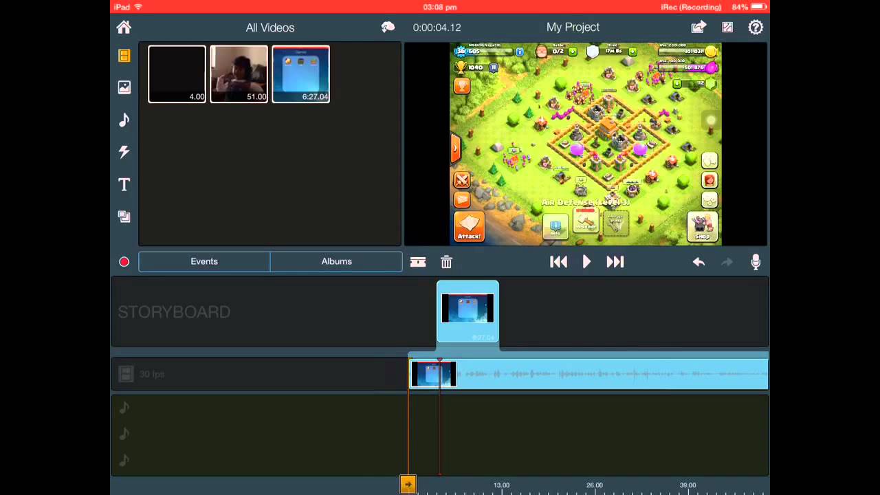880x495 pixels.
Task: Start recording with the red record button
Action: (x=124, y=262)
